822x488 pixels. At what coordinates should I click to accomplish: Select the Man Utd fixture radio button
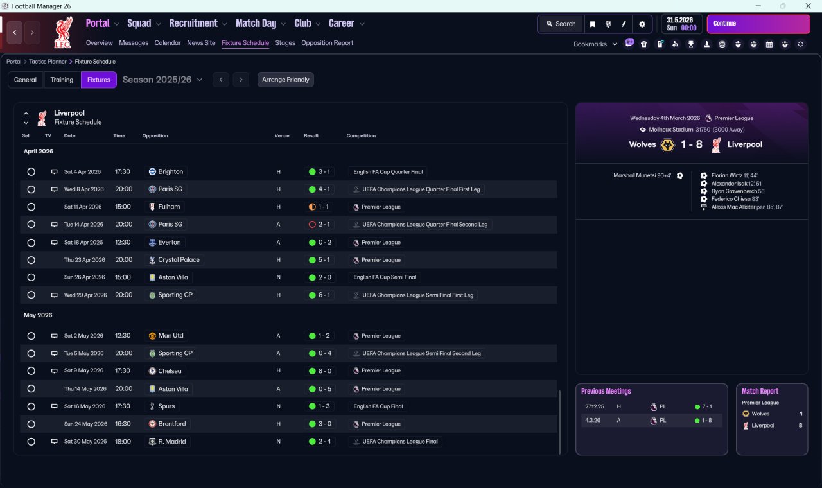coord(31,336)
